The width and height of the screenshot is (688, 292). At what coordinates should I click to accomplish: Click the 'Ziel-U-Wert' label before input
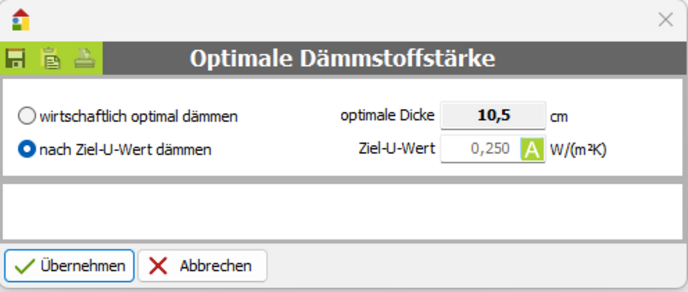tap(396, 150)
